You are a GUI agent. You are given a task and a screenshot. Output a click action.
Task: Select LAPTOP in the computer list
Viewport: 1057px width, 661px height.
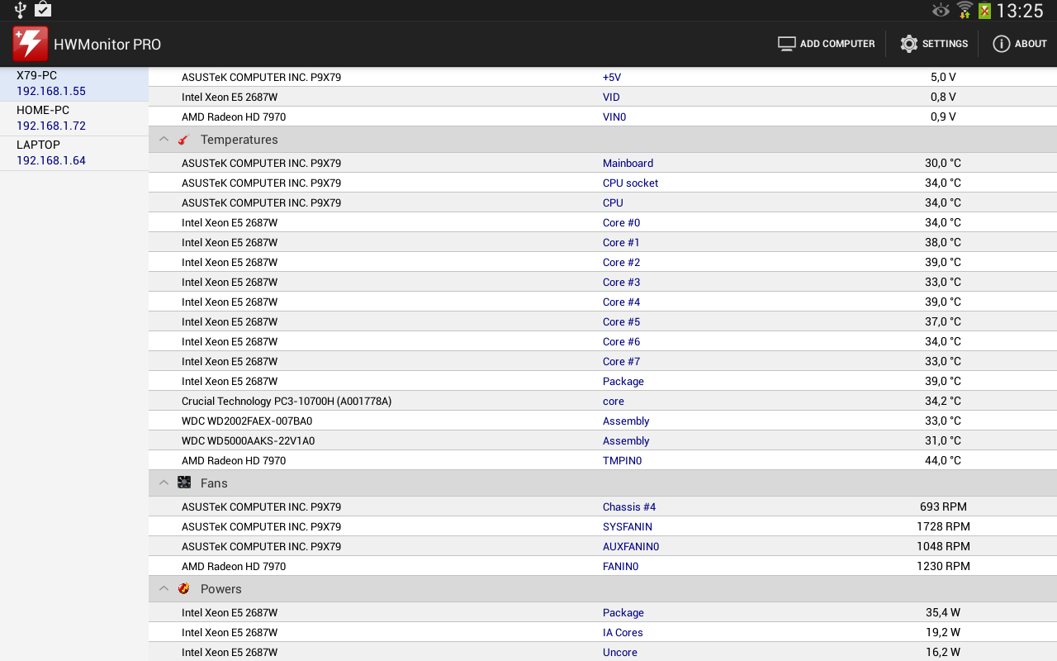[74, 153]
